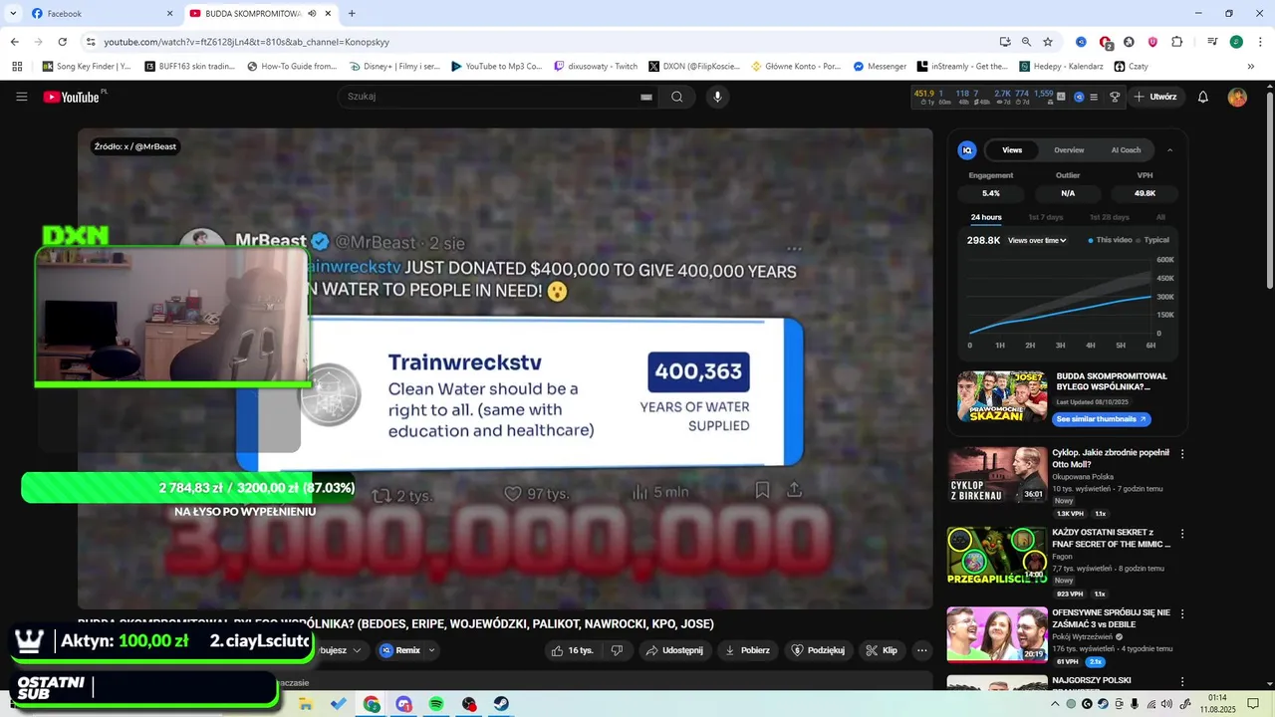Screen dimensions: 1275x717
Task: Switch chart to 1st 28 days
Action: point(1109,217)
